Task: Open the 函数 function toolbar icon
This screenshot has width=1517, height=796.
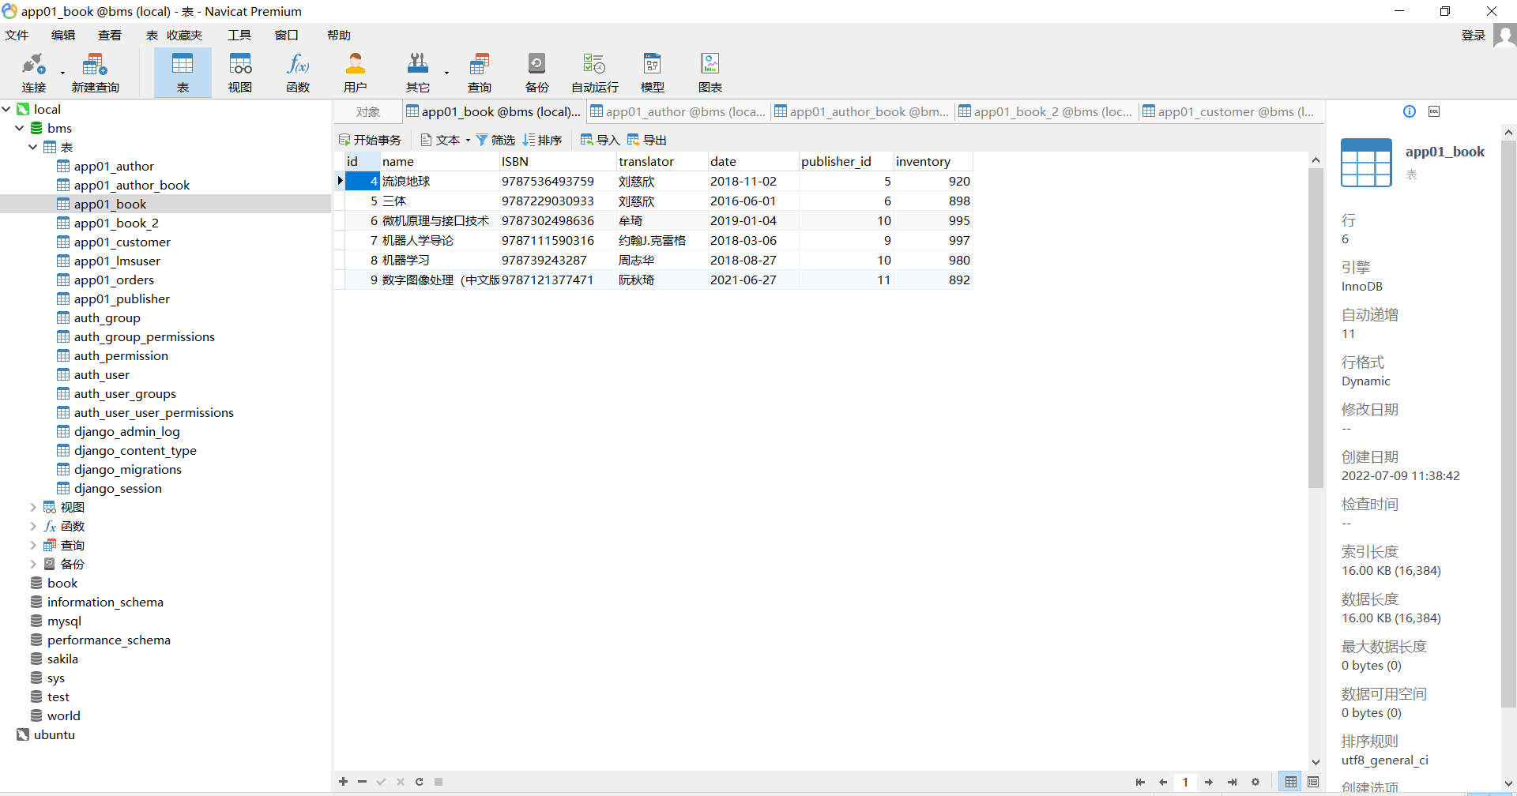Action: point(298,73)
